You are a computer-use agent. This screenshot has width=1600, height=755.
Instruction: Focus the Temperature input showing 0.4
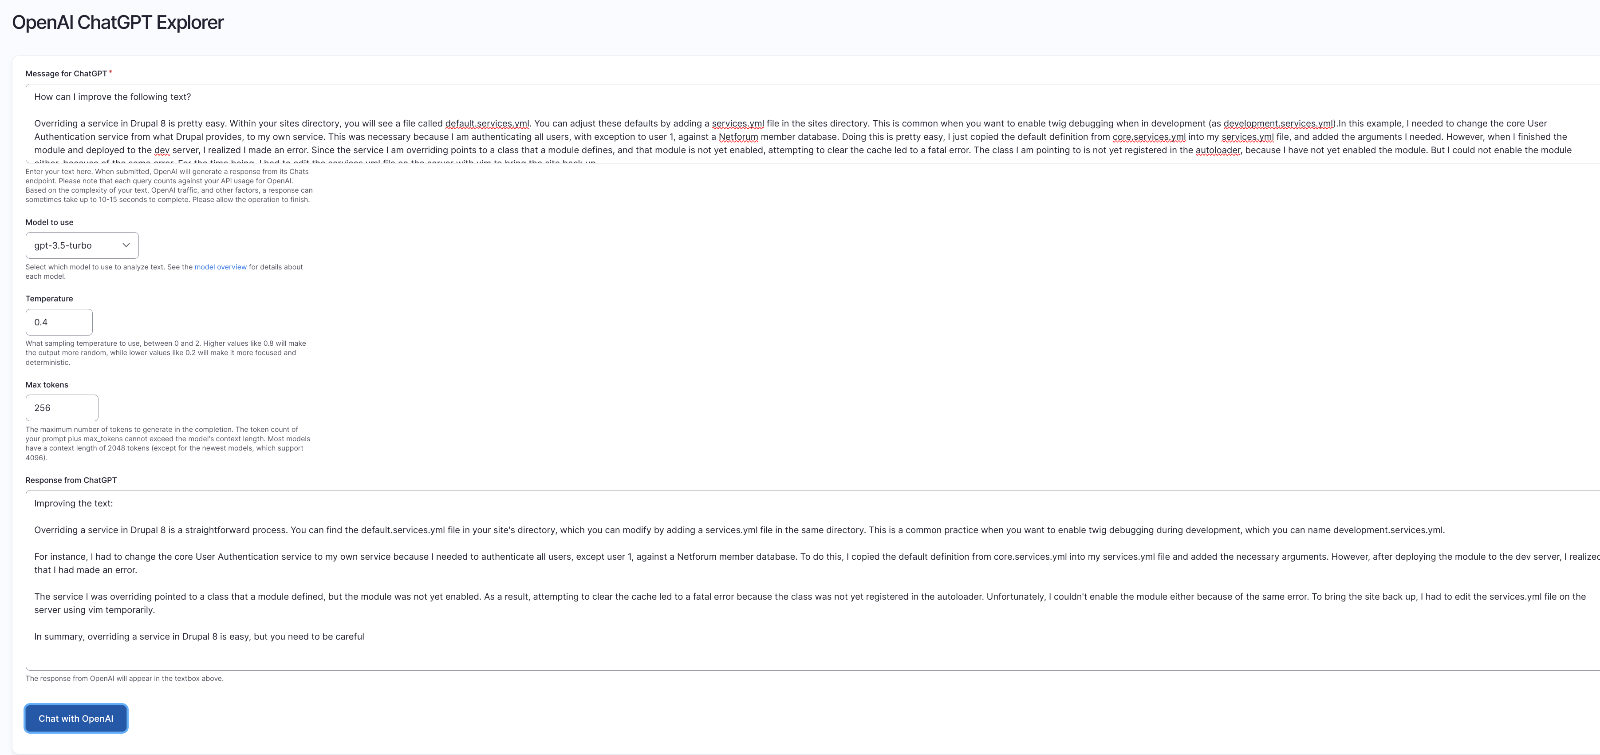[59, 323]
